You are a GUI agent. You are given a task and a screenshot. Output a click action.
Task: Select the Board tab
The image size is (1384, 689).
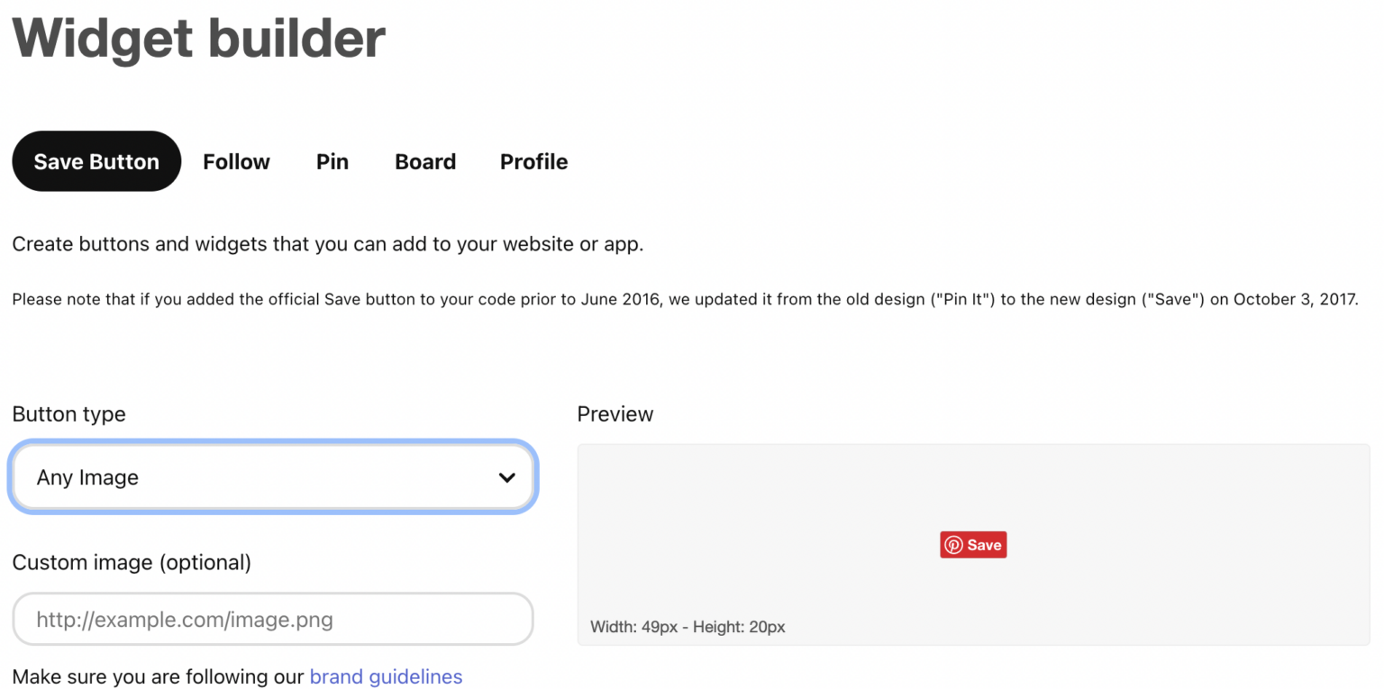tap(425, 161)
